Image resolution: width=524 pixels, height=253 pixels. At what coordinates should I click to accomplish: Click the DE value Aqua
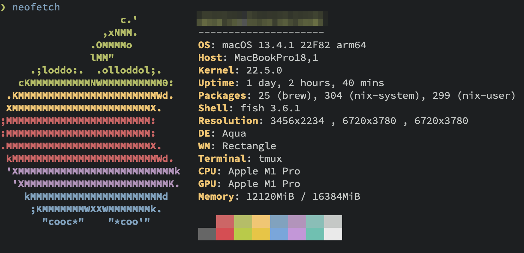[234, 133]
